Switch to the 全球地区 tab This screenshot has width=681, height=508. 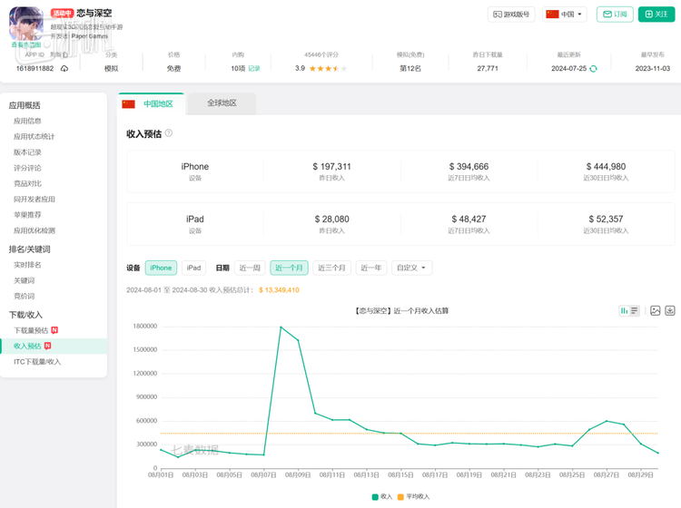coord(222,103)
